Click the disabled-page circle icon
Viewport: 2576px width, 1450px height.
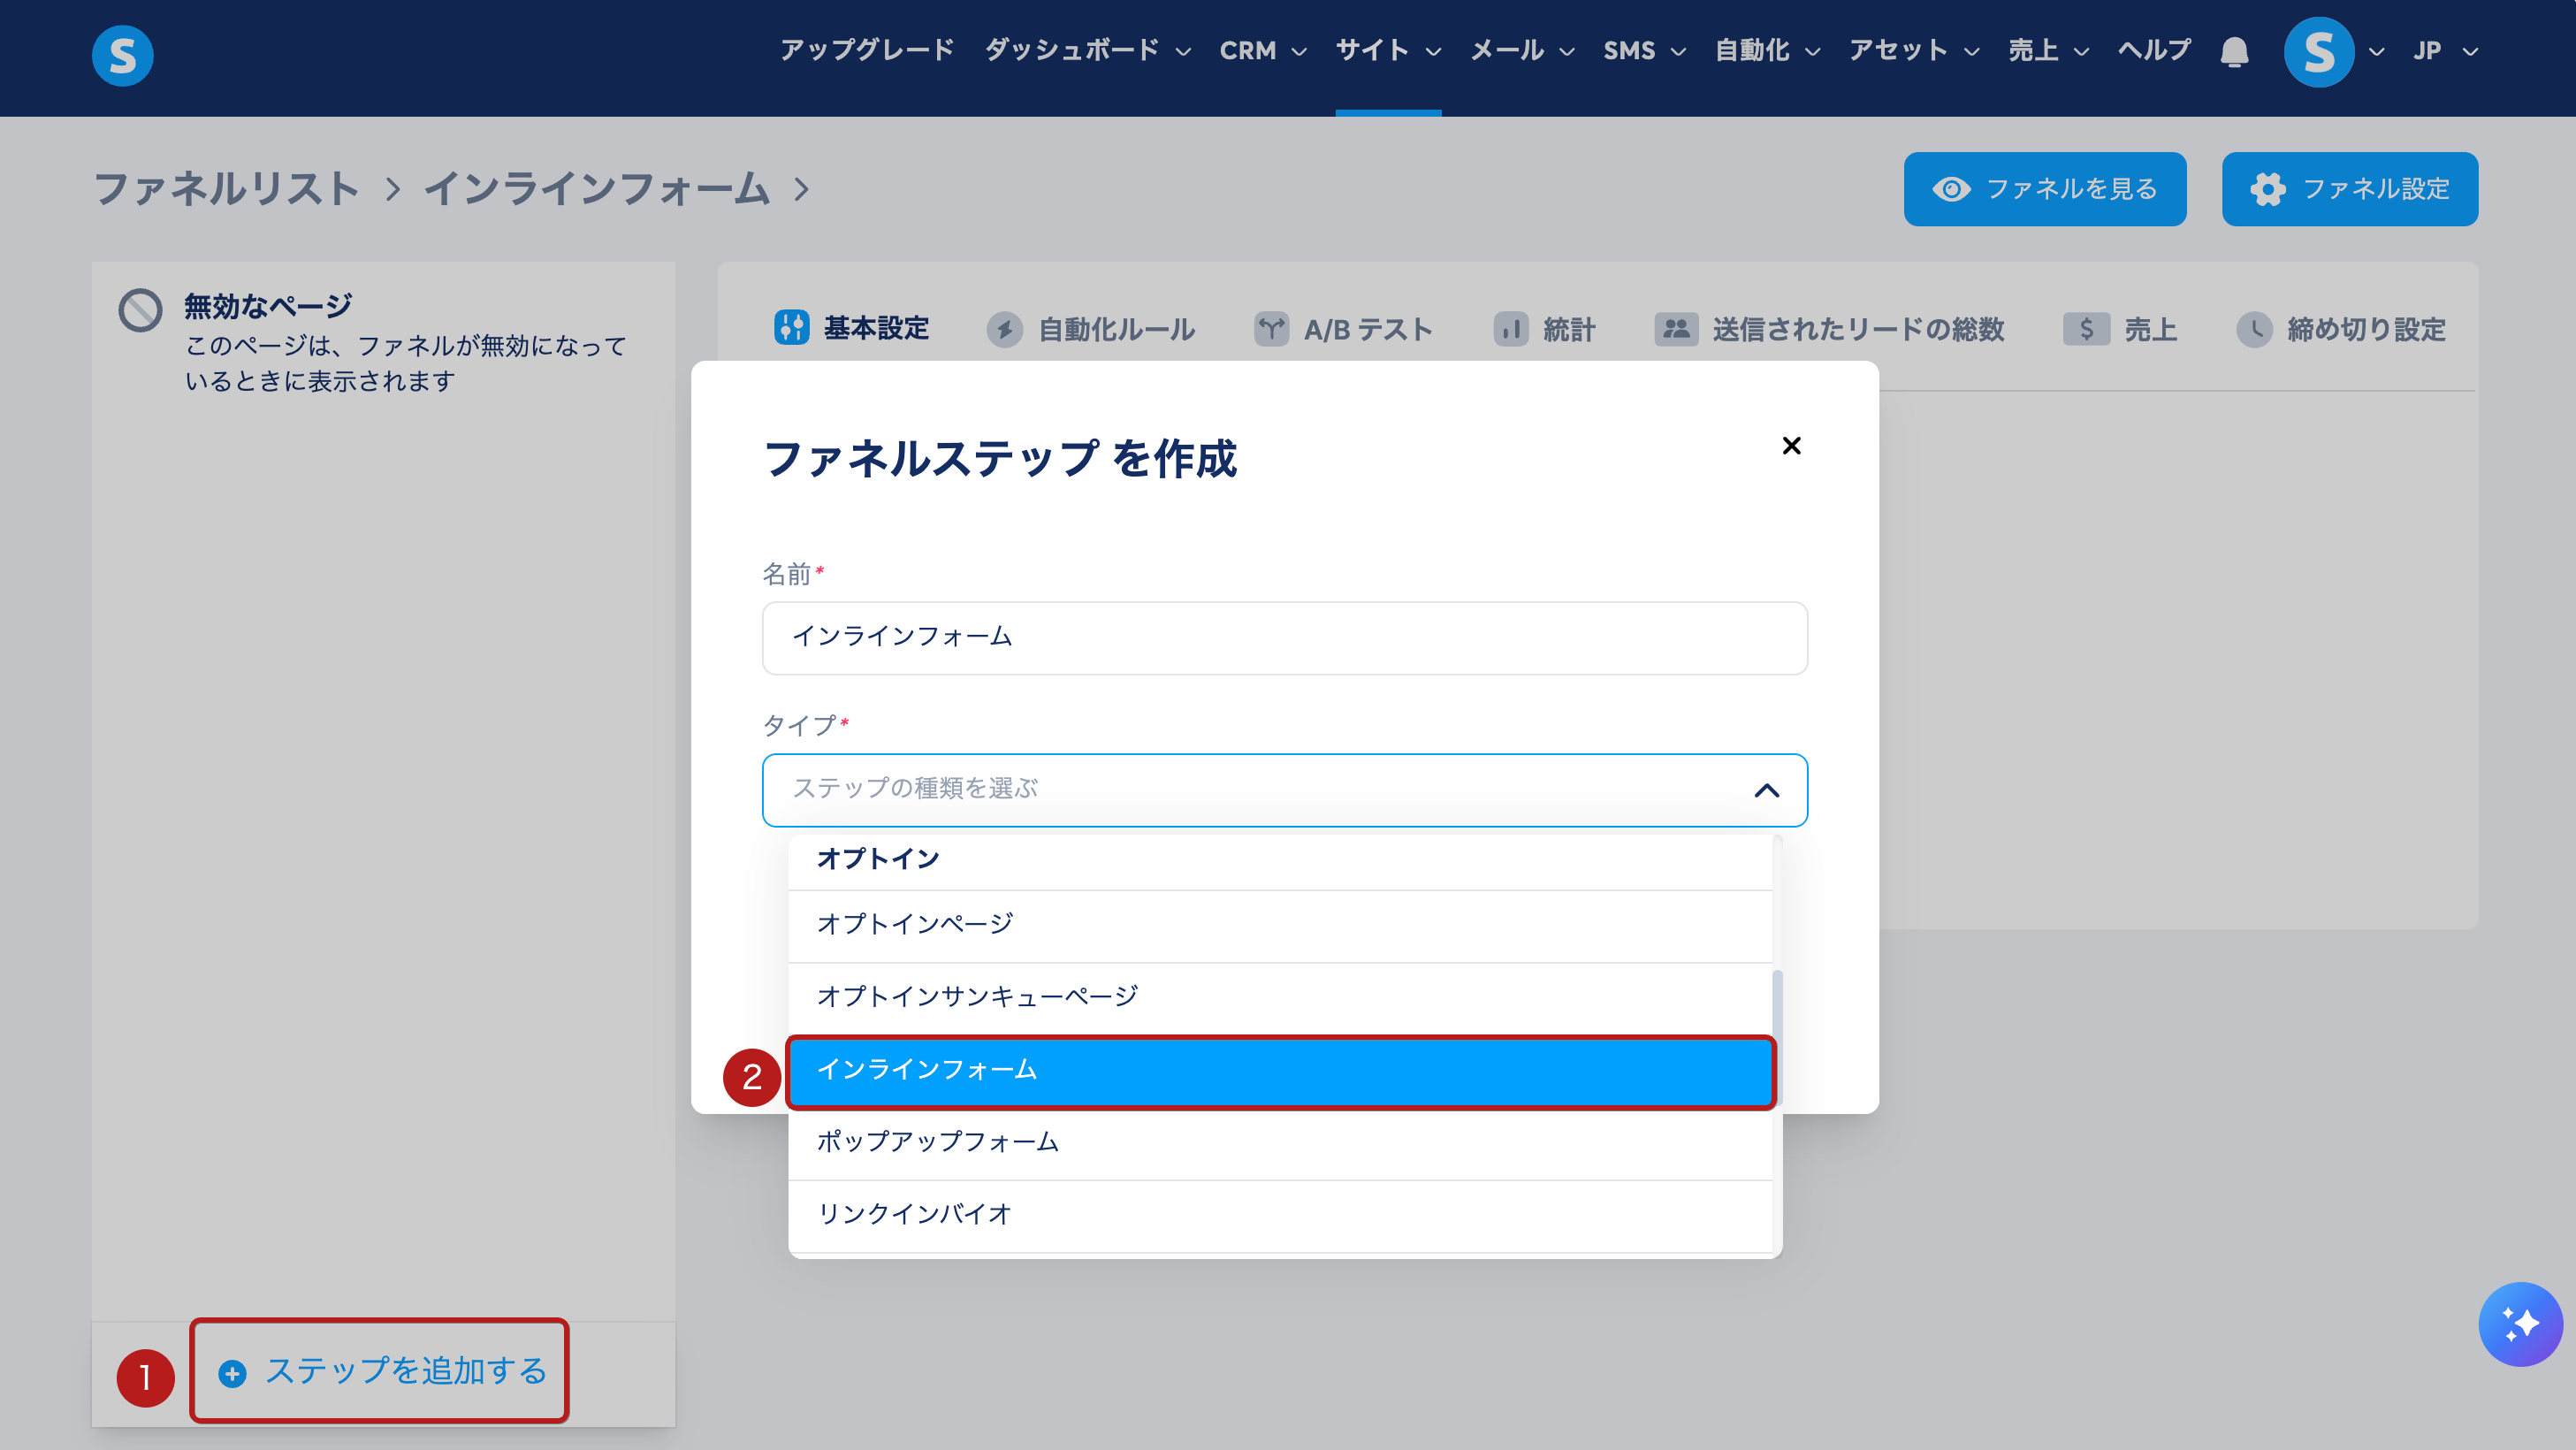140,310
